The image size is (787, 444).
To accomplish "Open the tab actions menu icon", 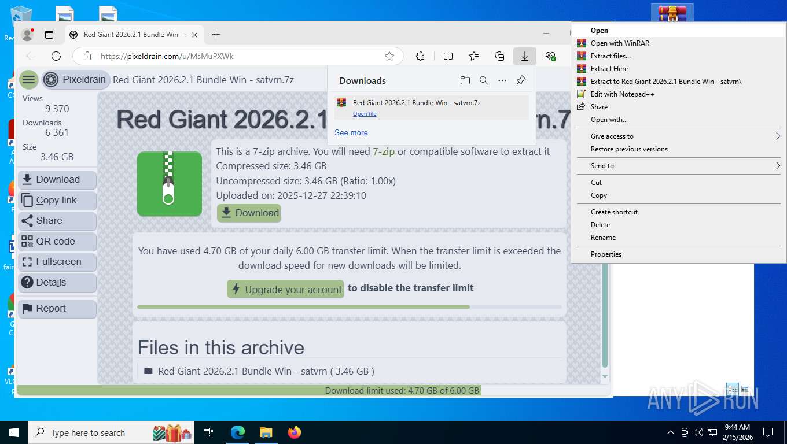I will [x=49, y=35].
